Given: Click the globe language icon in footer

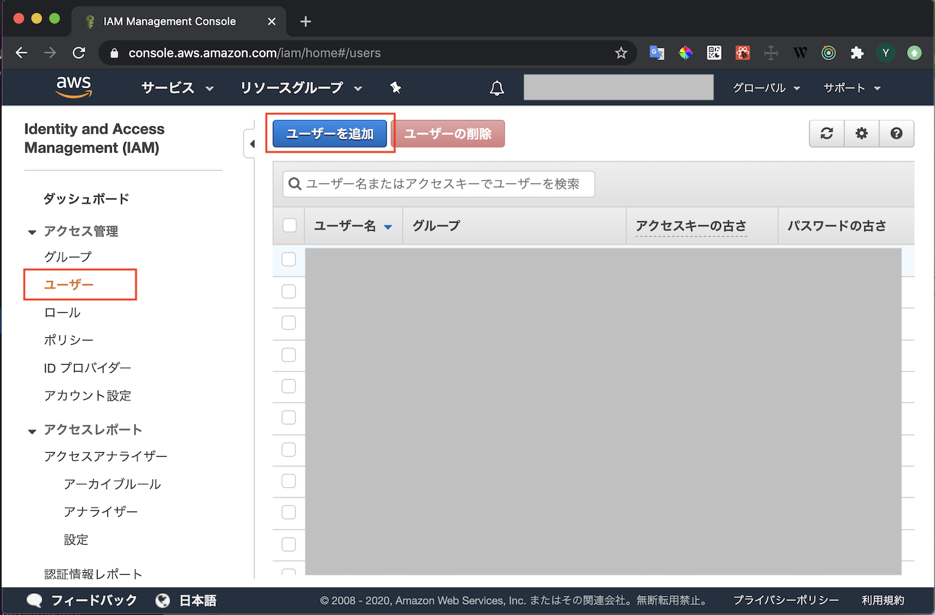Looking at the screenshot, I should point(163,600).
